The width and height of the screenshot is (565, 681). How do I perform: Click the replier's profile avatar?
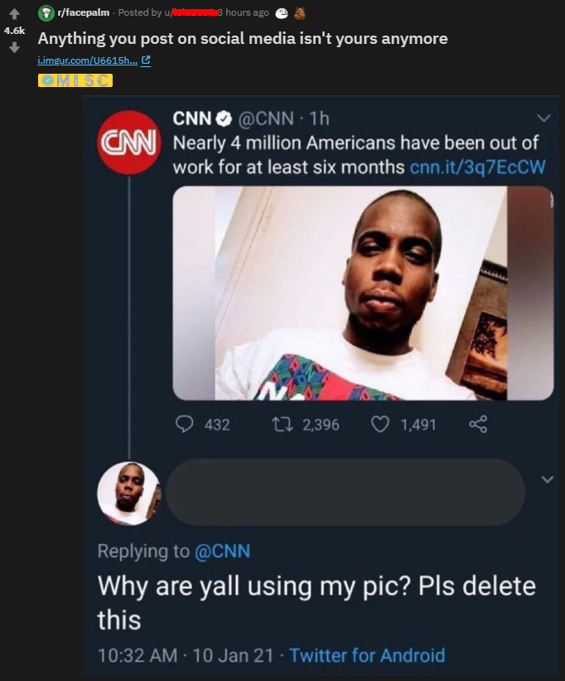[128, 493]
